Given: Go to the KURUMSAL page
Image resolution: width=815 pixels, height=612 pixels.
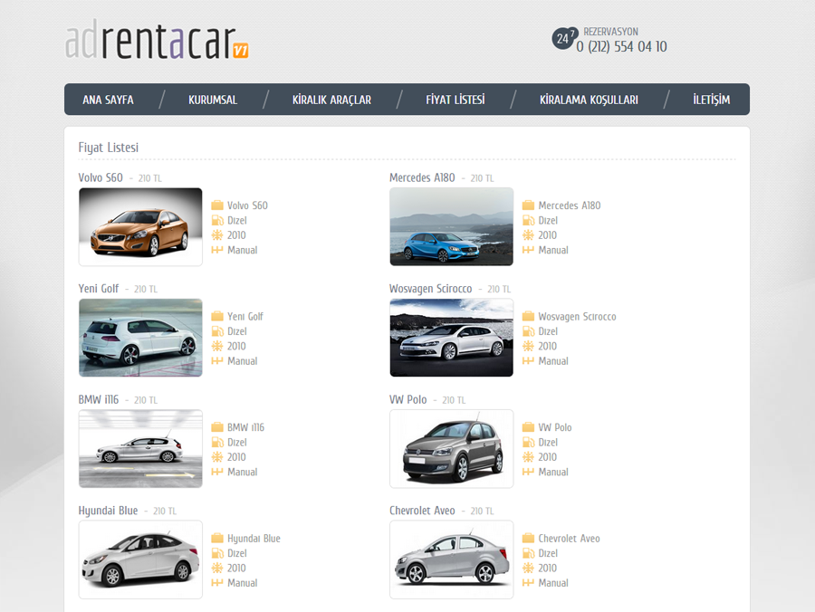Looking at the screenshot, I should coord(213,100).
